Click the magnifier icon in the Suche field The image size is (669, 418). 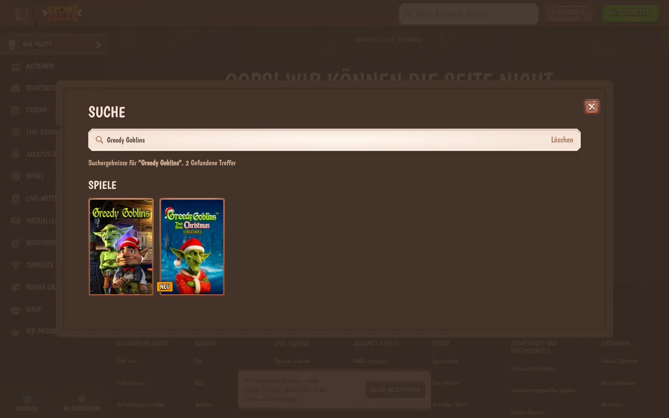pyautogui.click(x=99, y=140)
